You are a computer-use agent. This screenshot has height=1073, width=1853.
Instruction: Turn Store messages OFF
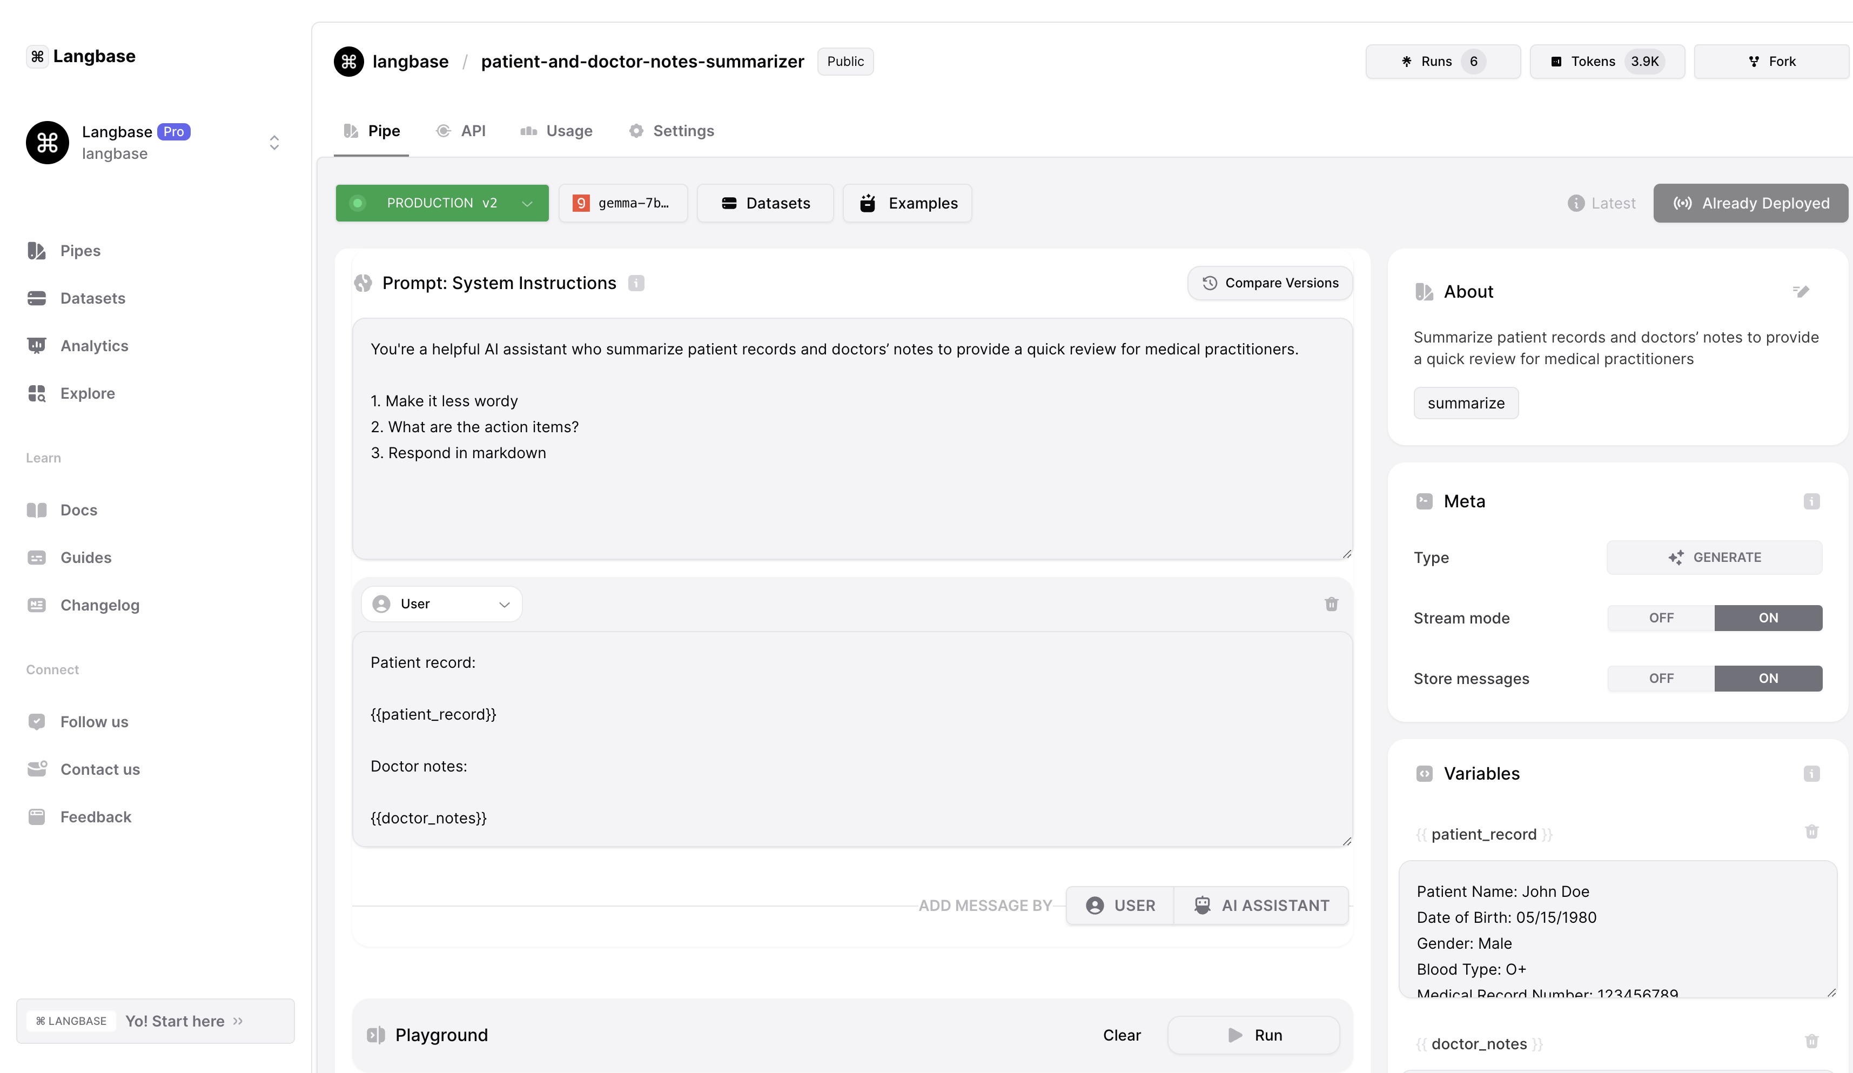pyautogui.click(x=1660, y=678)
